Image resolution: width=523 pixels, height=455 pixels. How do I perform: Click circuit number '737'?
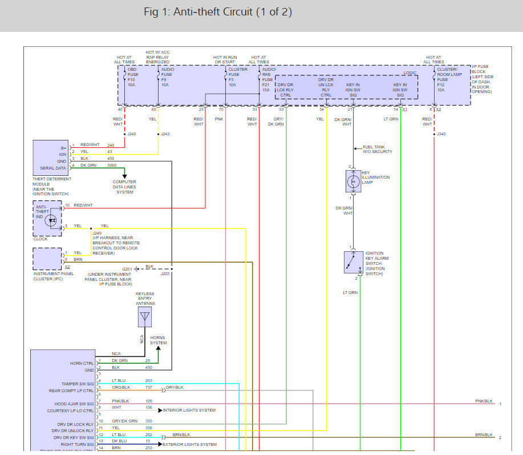click(149, 388)
